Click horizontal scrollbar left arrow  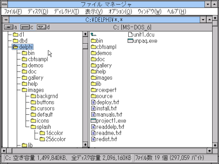point(4,151)
